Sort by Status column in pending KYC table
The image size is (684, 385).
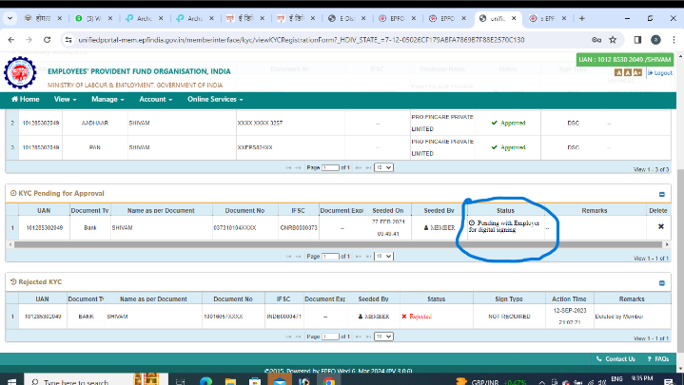click(x=505, y=211)
